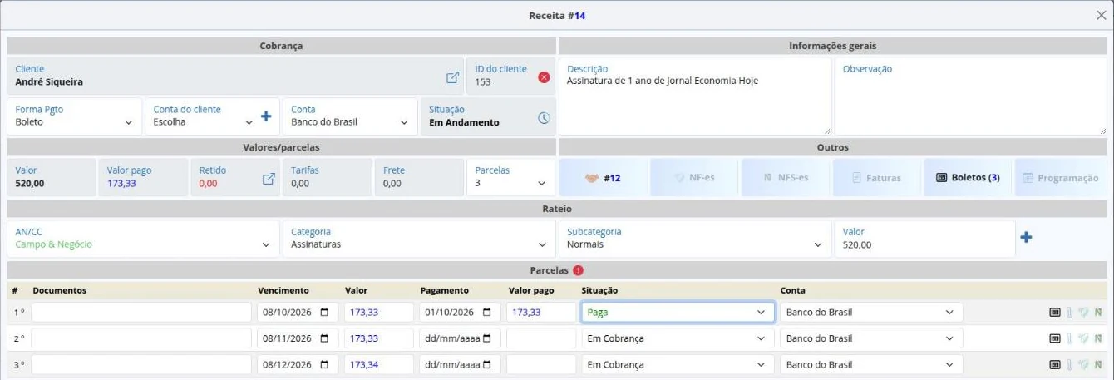Viewport: 1114px width, 380px height.
Task: Open the Conta dropdown of parcel 2
Action: [871, 338]
